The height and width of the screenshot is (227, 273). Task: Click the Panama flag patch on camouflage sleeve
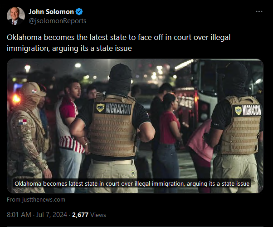point(23,122)
